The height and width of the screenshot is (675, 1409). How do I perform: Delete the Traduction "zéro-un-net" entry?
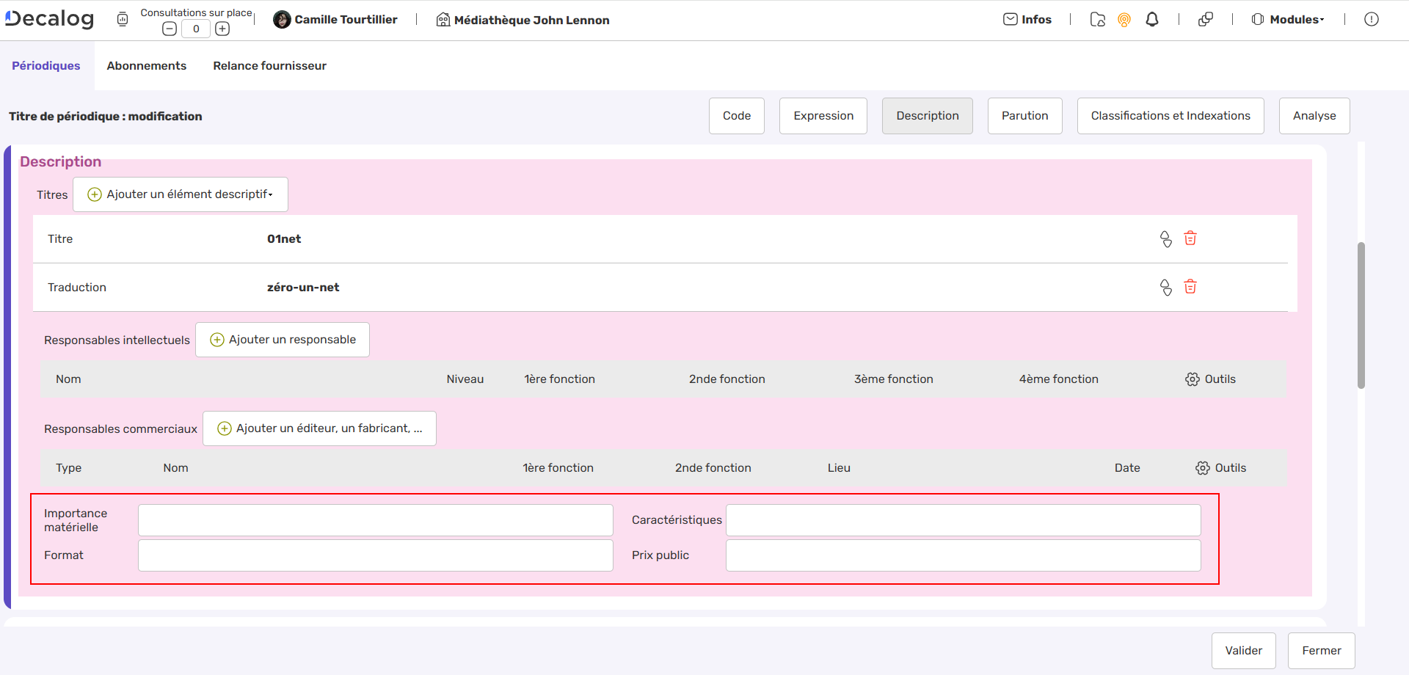click(1190, 287)
